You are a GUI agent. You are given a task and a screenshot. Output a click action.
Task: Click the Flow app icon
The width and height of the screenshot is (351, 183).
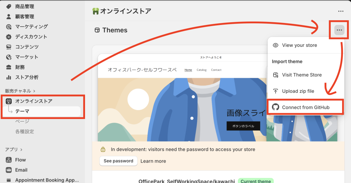pos(9,160)
